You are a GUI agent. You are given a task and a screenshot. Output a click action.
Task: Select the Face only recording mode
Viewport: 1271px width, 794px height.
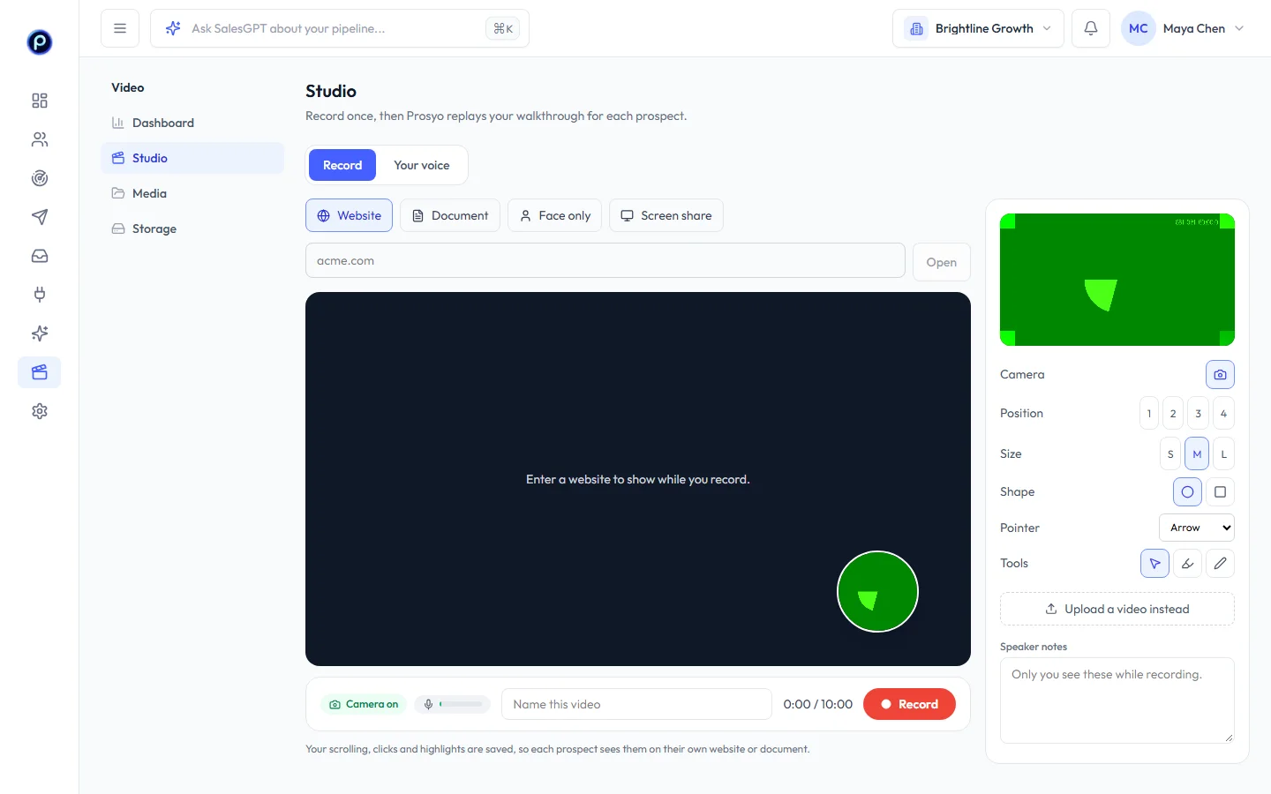click(554, 215)
